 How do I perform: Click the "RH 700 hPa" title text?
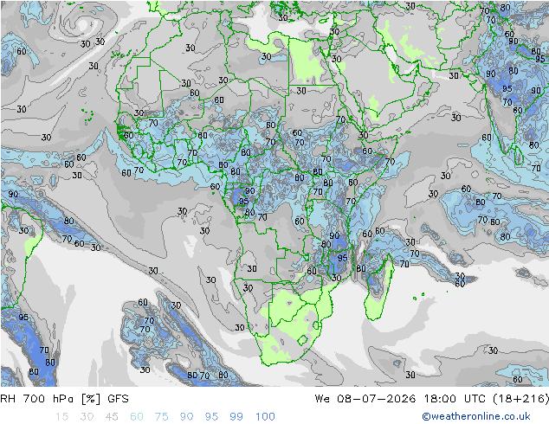point(37,399)
